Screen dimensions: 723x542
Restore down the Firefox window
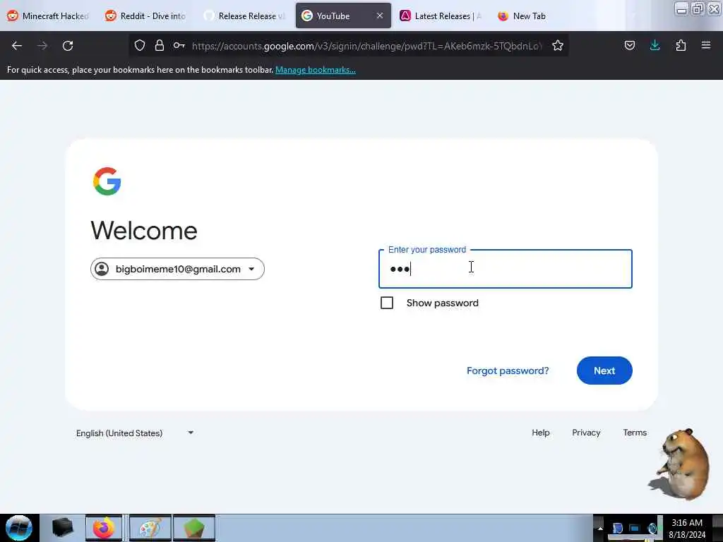click(698, 8)
